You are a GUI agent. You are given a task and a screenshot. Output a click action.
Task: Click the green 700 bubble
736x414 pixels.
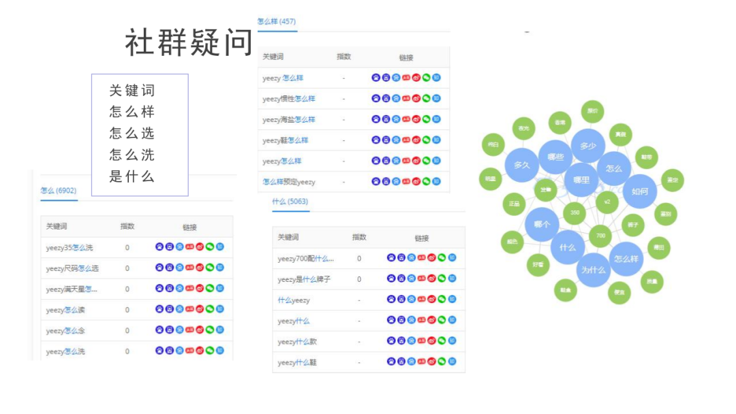pos(600,236)
